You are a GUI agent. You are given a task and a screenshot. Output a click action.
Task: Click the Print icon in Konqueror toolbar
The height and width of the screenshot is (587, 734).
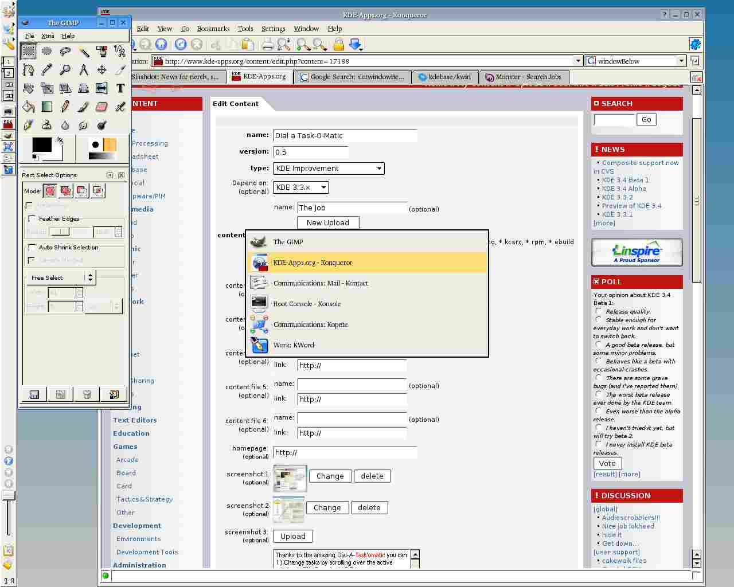pos(268,44)
